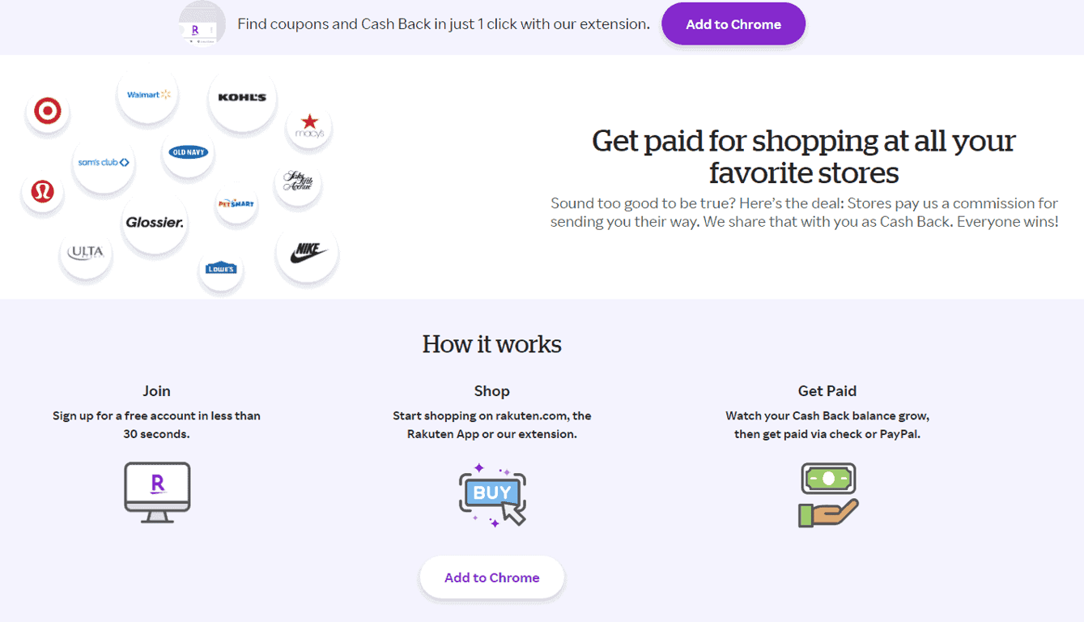The height and width of the screenshot is (622, 1084).
Task: Click the Target store logo
Action: click(48, 111)
